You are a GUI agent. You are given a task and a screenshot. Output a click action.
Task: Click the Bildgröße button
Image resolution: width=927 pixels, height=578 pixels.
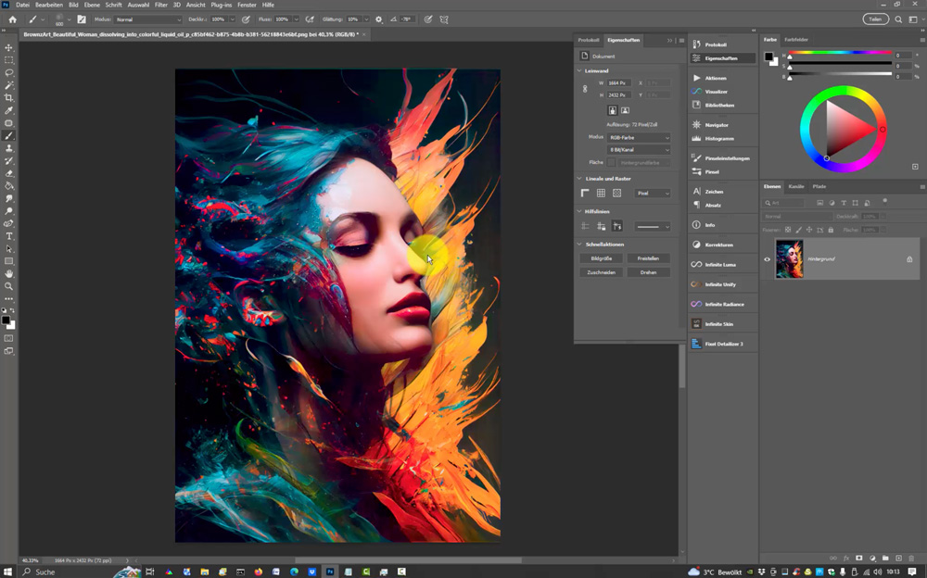tap(601, 258)
